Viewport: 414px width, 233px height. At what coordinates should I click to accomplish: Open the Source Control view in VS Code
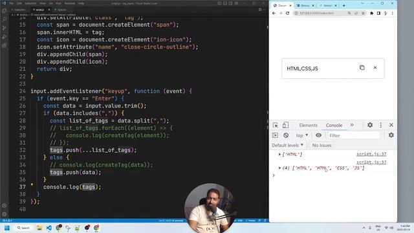[5, 28]
